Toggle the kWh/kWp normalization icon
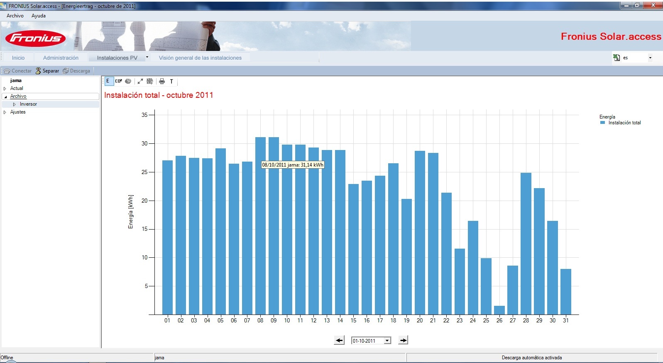The height and width of the screenshot is (363, 663). coord(150,81)
